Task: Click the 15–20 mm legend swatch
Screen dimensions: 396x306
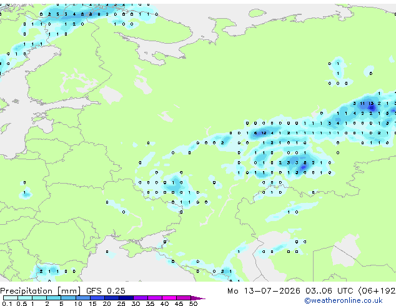Action: pyautogui.click(x=97, y=298)
